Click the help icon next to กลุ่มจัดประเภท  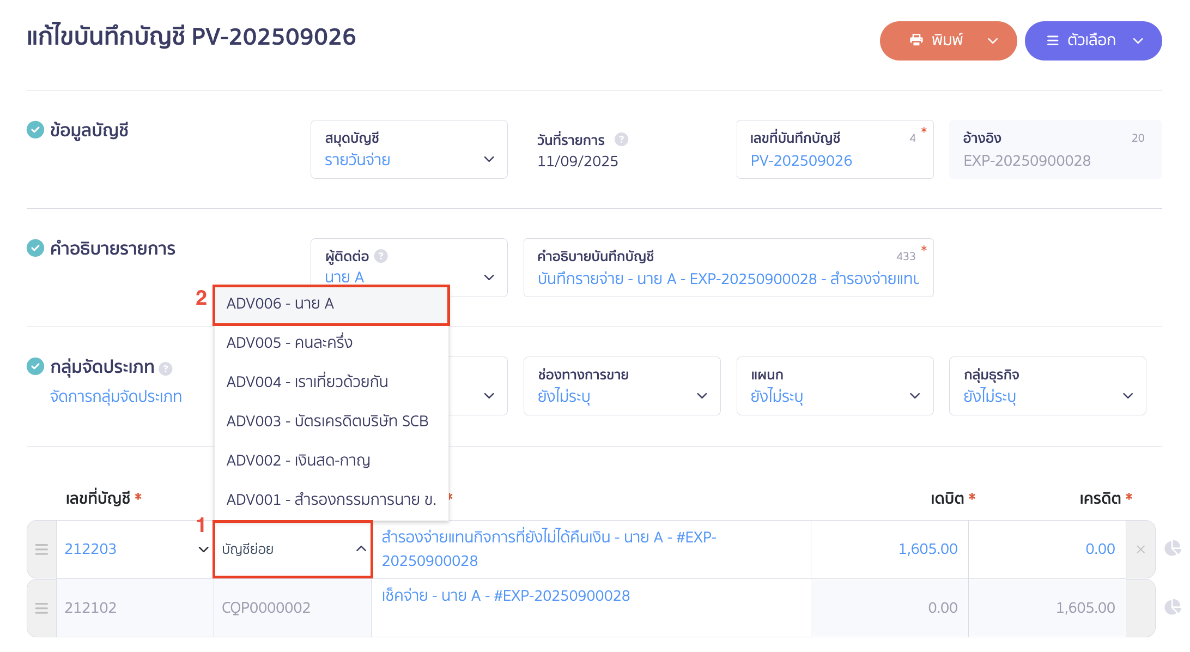(x=166, y=369)
